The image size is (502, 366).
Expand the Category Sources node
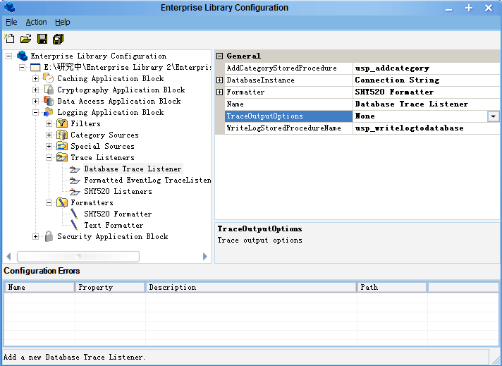[x=49, y=135]
